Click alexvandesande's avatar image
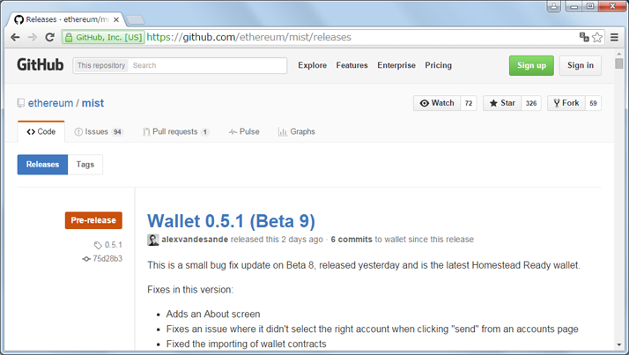 [152, 240]
